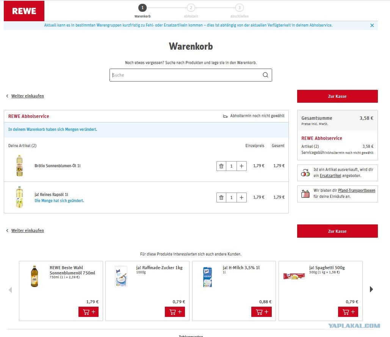This screenshot has width=390, height=337.
Task: Add REWE Beste Wahl Sonnenblumenöl to cart
Action: 88,312
